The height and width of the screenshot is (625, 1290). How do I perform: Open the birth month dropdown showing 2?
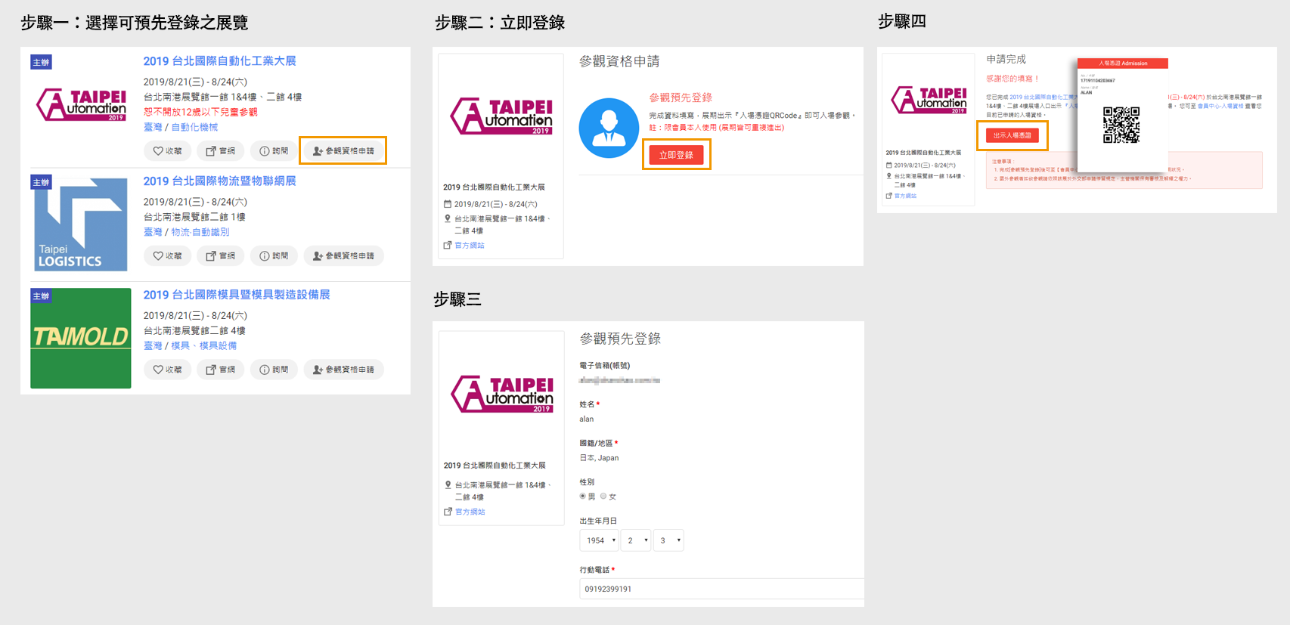637,540
